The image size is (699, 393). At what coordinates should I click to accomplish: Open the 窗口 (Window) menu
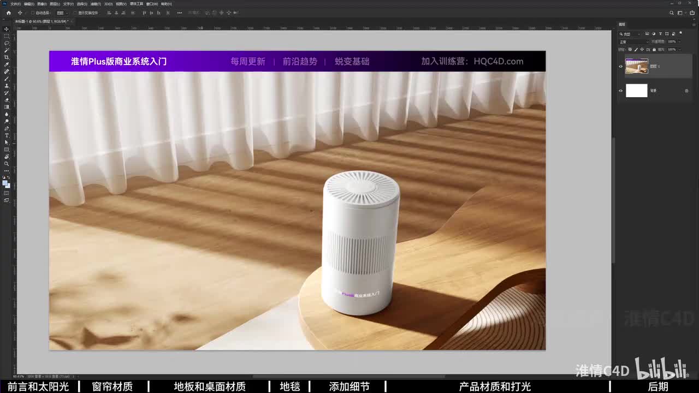152,4
